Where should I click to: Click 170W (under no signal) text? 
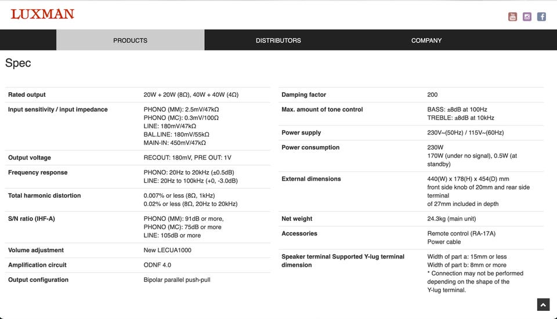click(460, 156)
